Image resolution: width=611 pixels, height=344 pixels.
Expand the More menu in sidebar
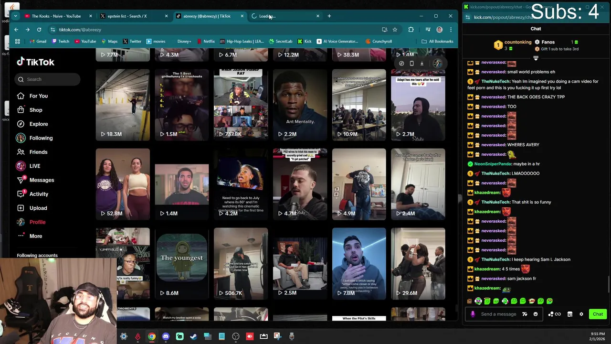tap(30, 236)
